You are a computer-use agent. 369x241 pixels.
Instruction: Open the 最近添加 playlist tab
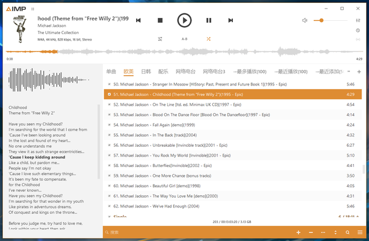(329, 72)
